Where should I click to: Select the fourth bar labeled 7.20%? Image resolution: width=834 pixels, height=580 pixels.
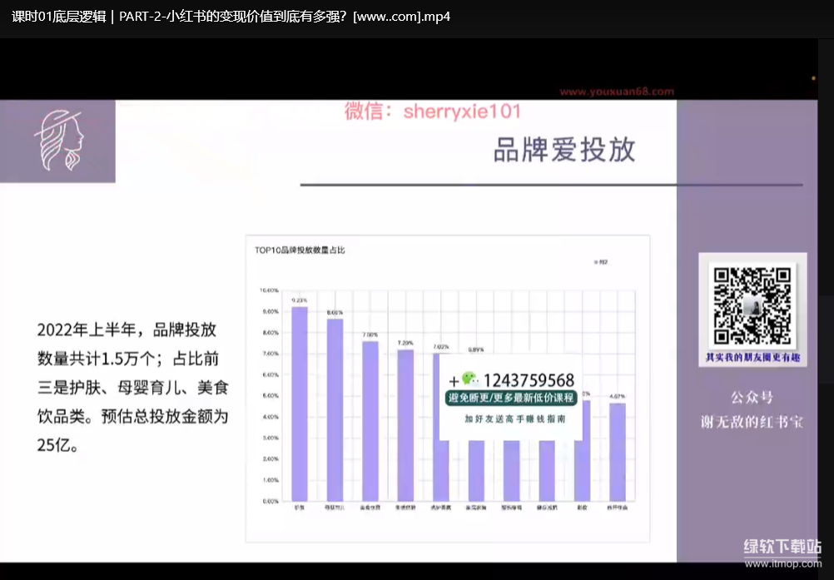[405, 424]
